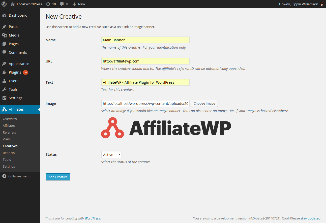Click the Dashboard gauge icon
Screen dimensions: 326x223
tap(4, 15)
